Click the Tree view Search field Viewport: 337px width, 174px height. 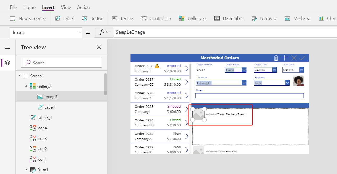[x=61, y=63]
